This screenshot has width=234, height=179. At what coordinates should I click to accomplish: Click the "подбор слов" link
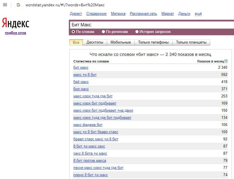coord(15,33)
